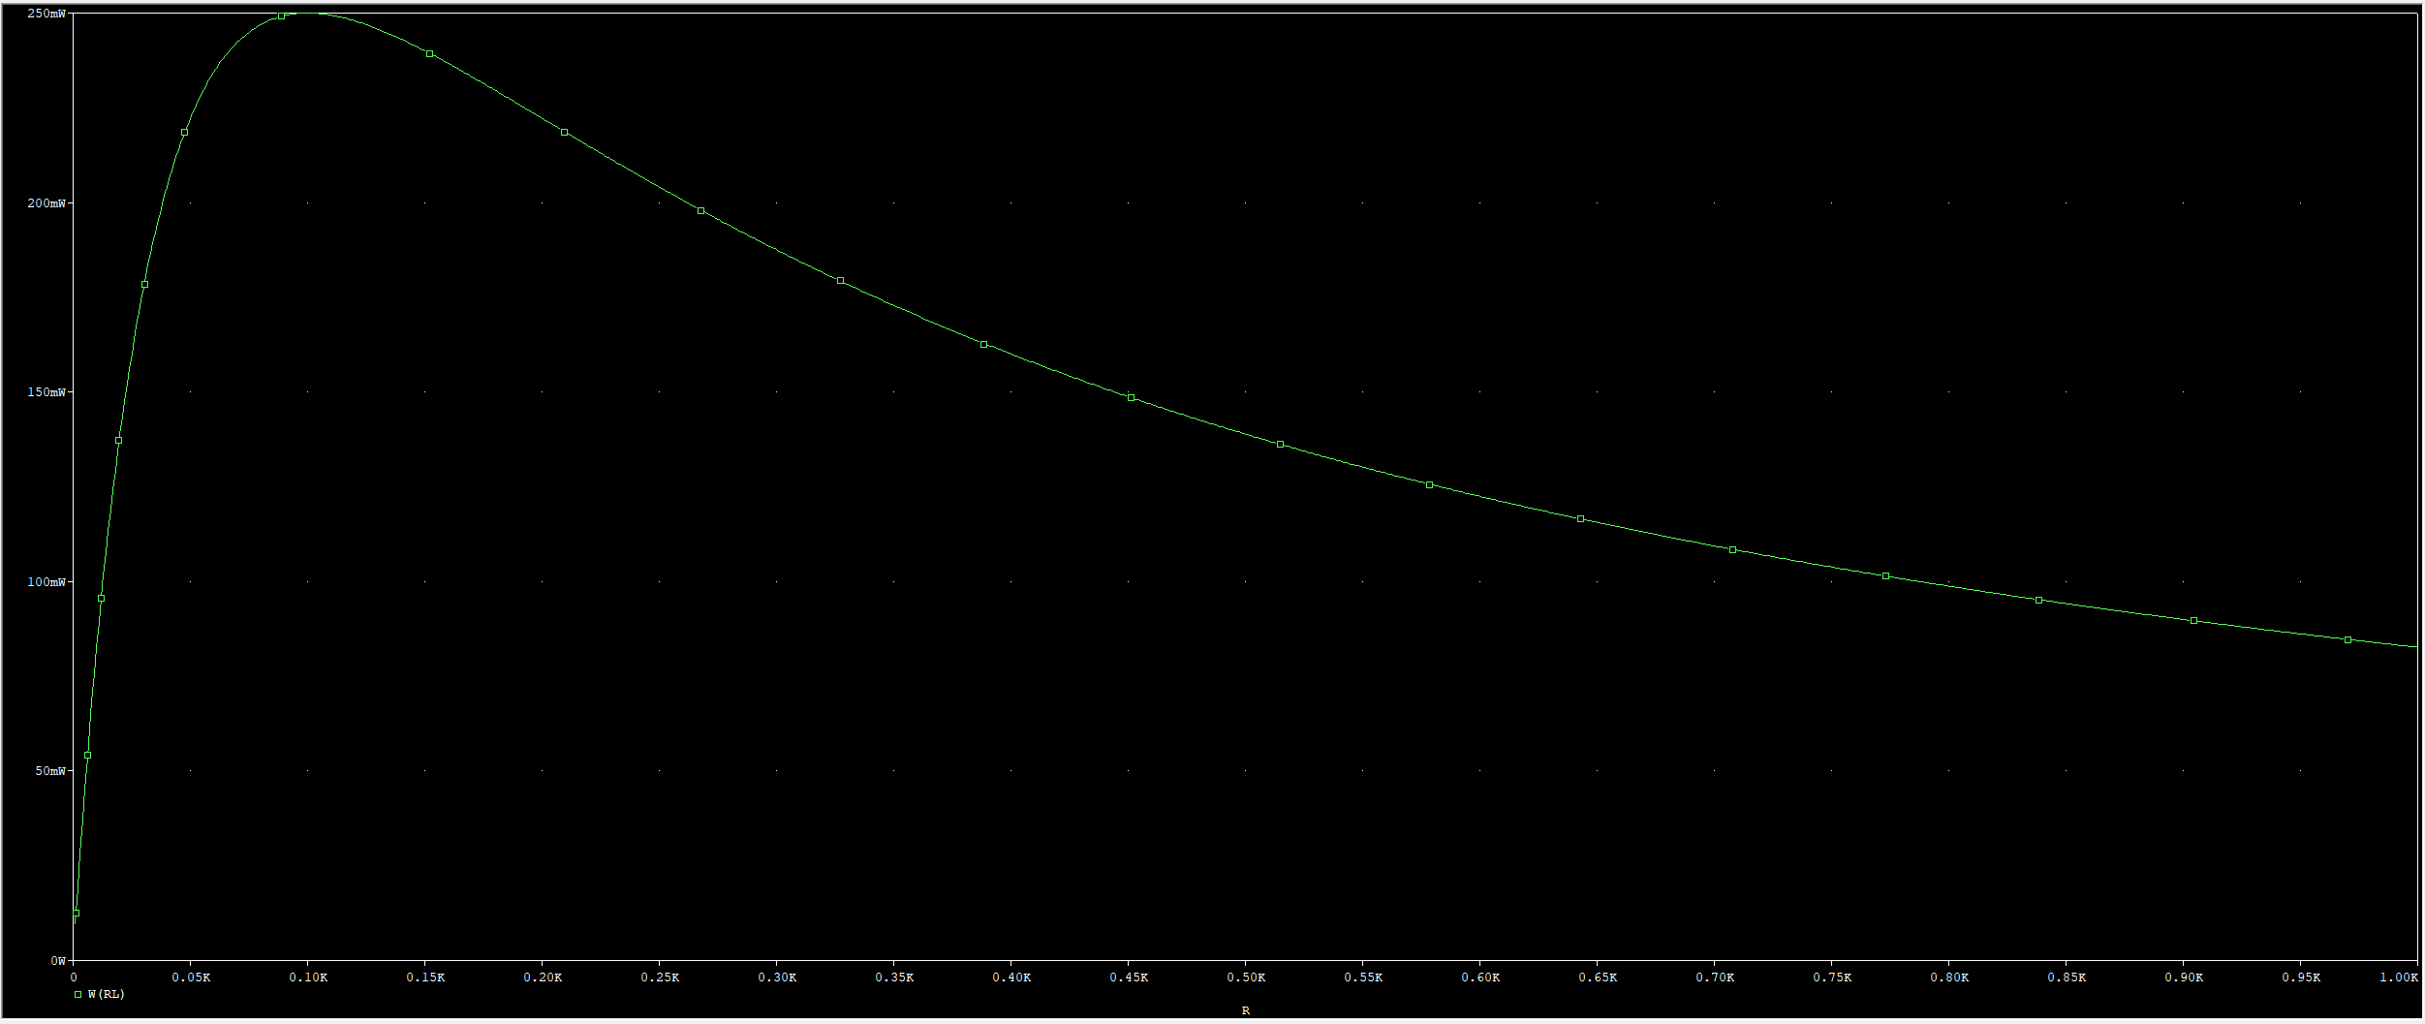Select the x-axis title 'R'

(1245, 1010)
